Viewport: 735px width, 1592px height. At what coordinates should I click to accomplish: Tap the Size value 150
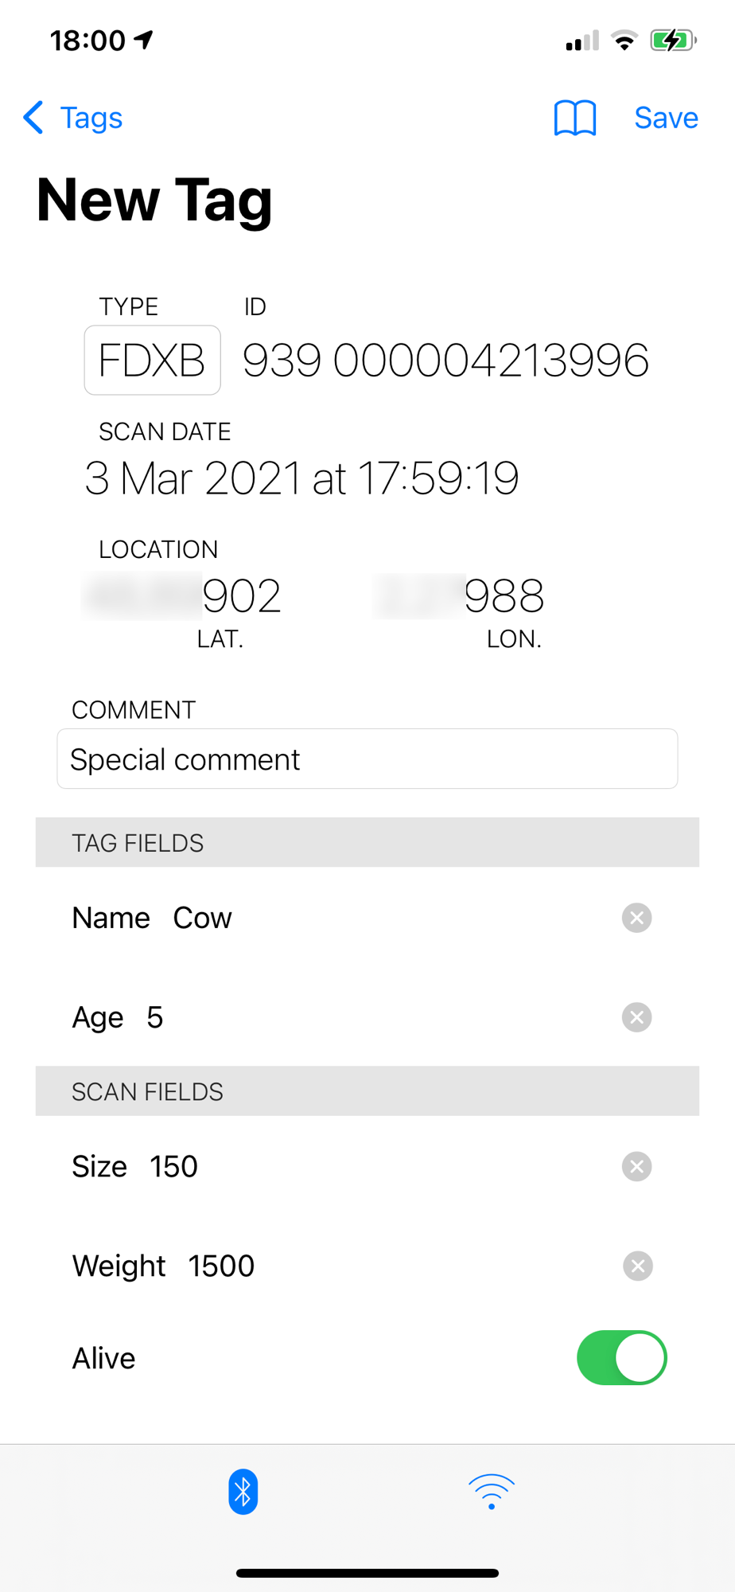(x=173, y=1167)
